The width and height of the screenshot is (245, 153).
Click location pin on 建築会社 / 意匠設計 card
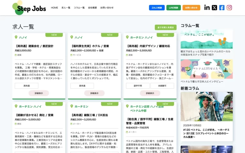pos(16,37)
